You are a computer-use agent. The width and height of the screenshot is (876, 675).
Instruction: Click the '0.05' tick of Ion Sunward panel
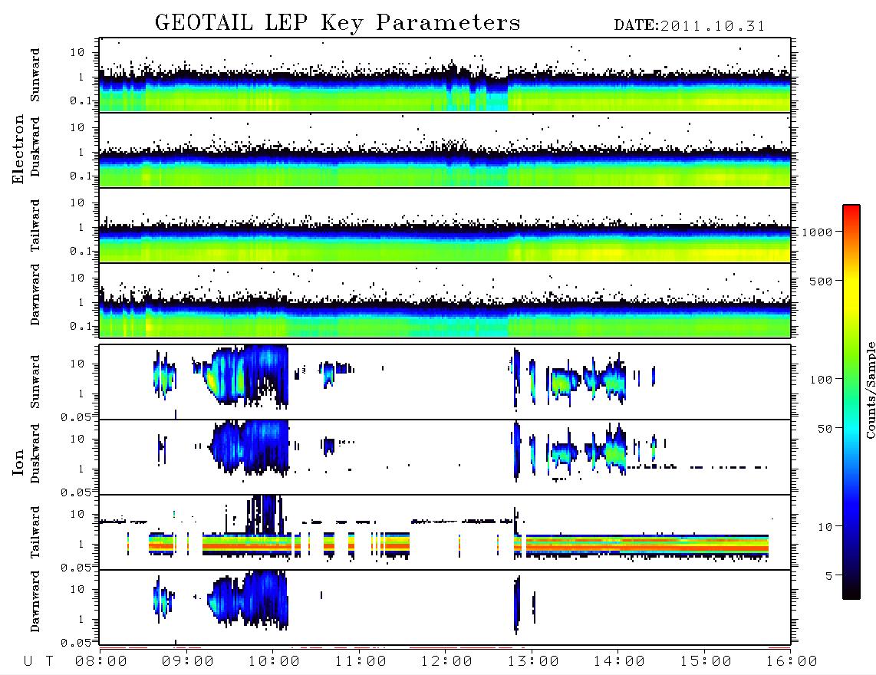pyautogui.click(x=75, y=417)
